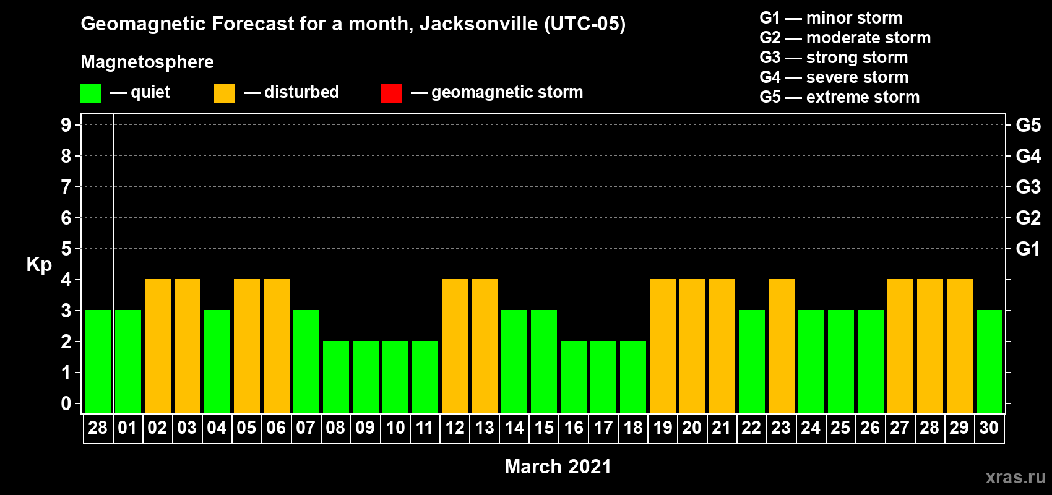Select the green bar for March 14
The image size is (1052, 495).
pyautogui.click(x=514, y=361)
